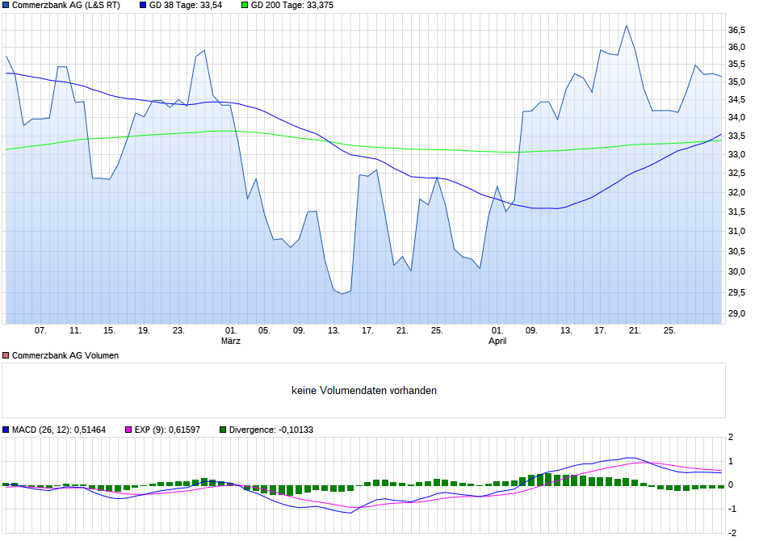Click the '15.' date label left of '19.'
Image resolution: width=759 pixels, height=541 pixels.
[x=109, y=330]
